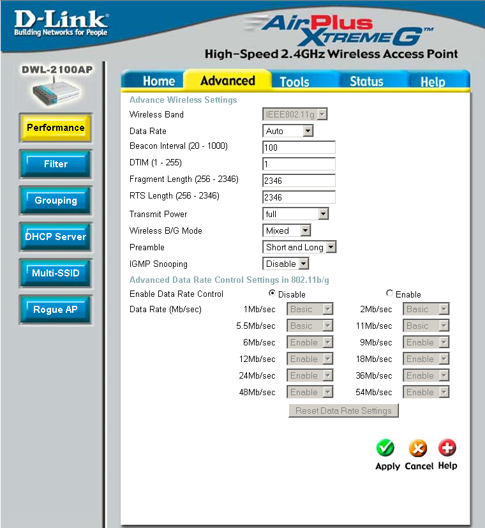Click the Advanced Data Rate Control Settings heading
The width and height of the screenshot is (485, 528).
(229, 280)
